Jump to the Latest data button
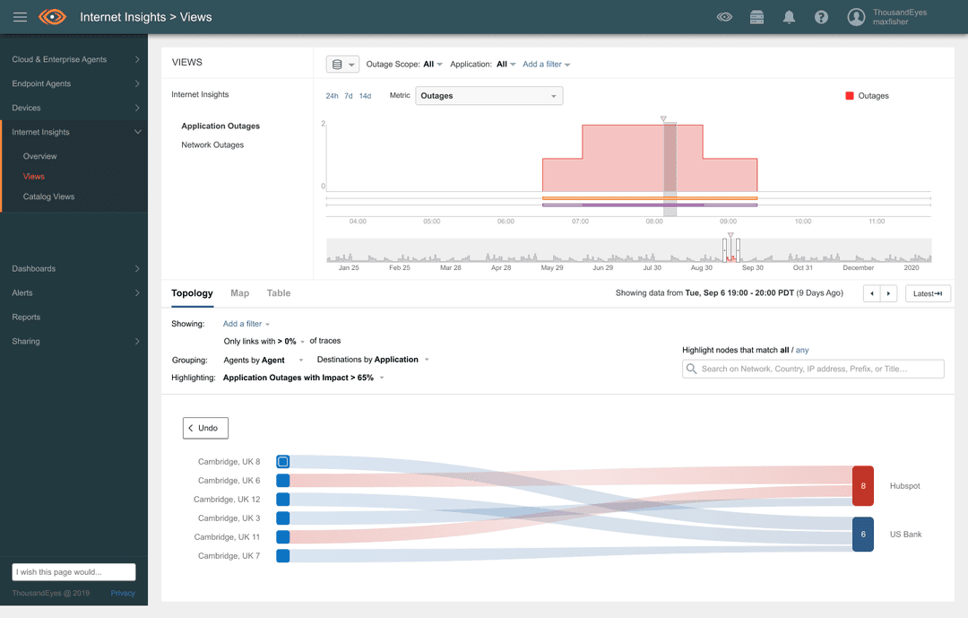 click(x=927, y=293)
